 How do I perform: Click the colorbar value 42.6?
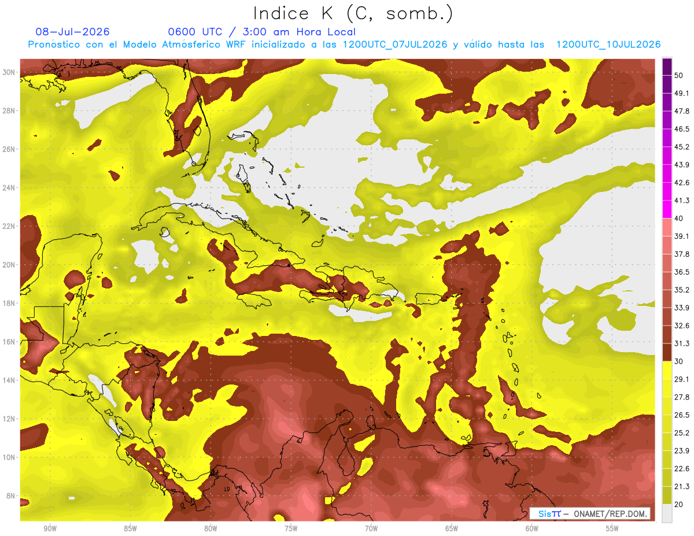coord(682,183)
